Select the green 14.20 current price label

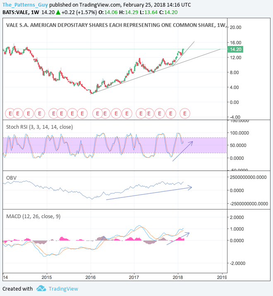tap(235, 49)
